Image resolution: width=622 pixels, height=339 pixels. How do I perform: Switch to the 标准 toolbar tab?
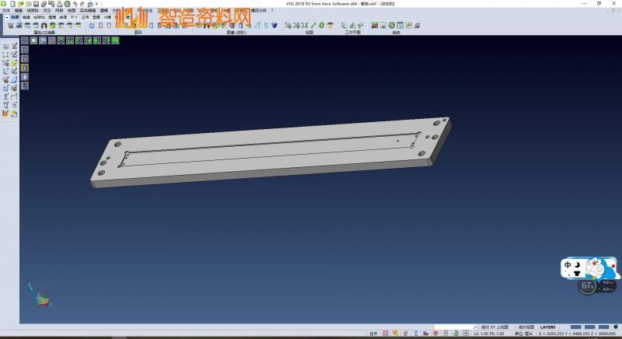[x=14, y=16]
